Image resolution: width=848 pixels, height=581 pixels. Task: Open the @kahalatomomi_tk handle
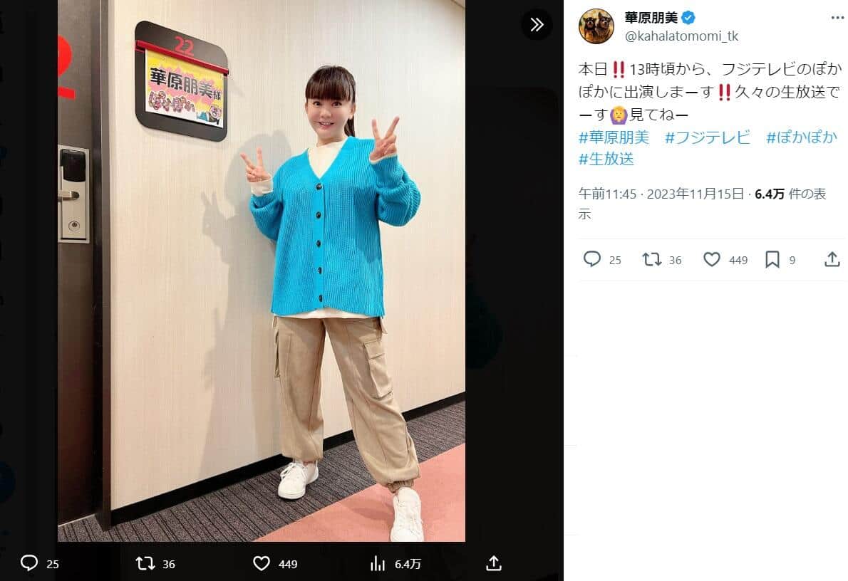coord(681,36)
